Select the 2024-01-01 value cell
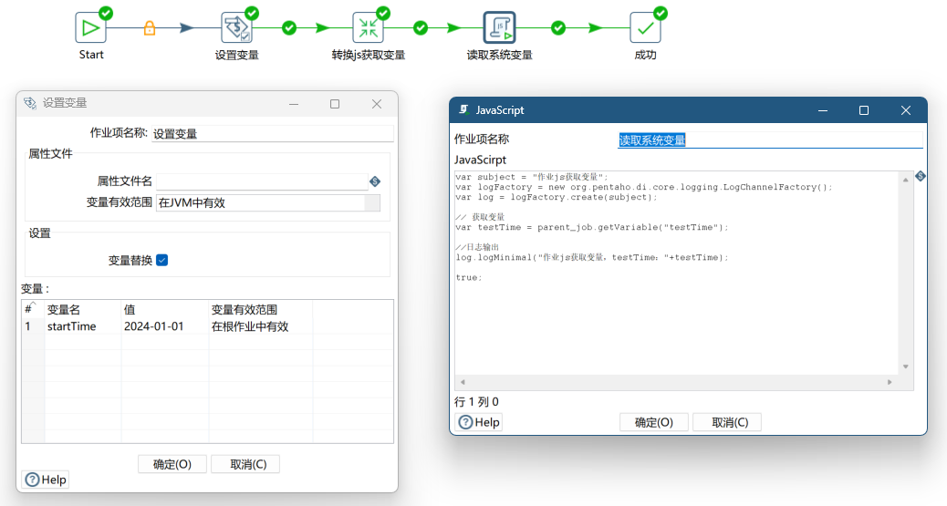 [x=165, y=326]
